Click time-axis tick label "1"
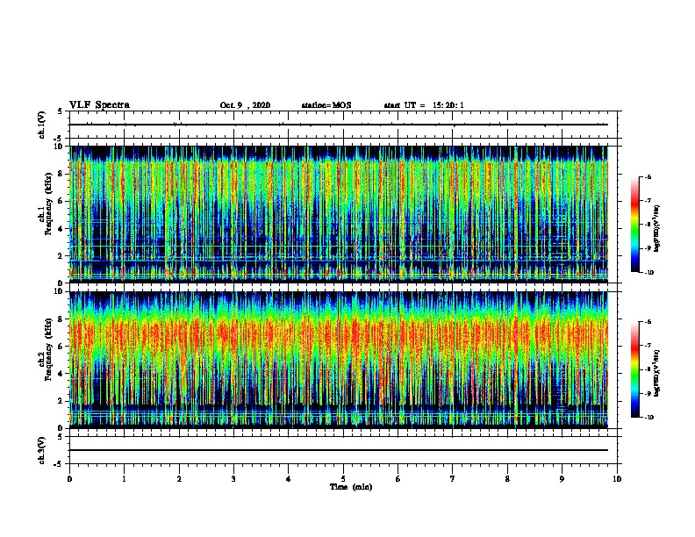This screenshot has height=537, width=695. pyautogui.click(x=124, y=479)
